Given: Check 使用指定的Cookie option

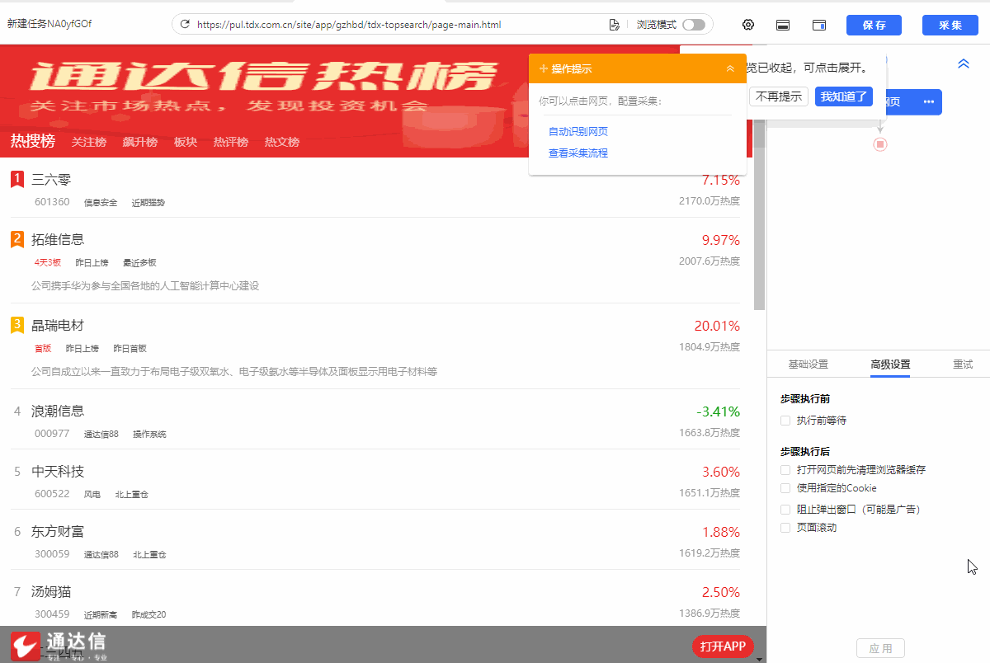Looking at the screenshot, I should click(785, 488).
